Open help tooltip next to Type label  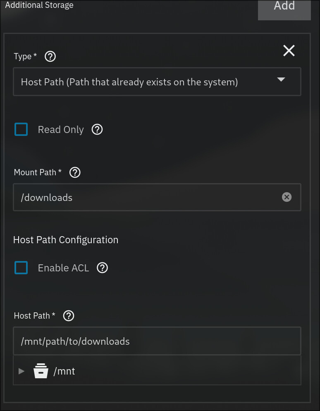(x=50, y=56)
